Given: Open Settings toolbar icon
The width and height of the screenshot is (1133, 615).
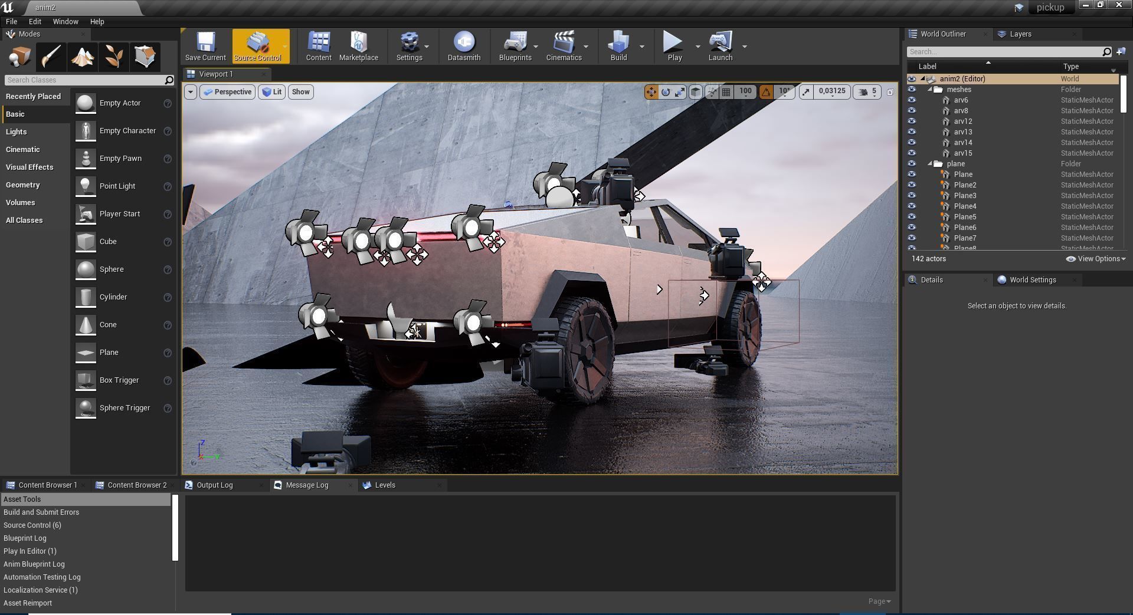Looking at the screenshot, I should pos(409,46).
